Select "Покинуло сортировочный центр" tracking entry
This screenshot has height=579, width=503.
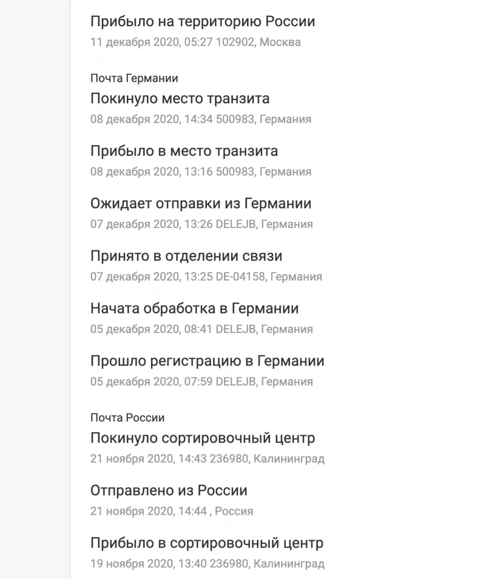tap(202, 438)
